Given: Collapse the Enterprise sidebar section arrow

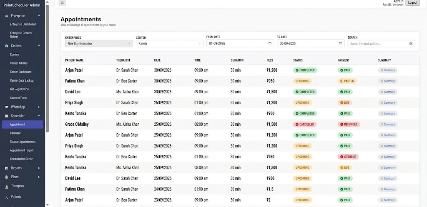Looking at the screenshot, I should point(39,16).
